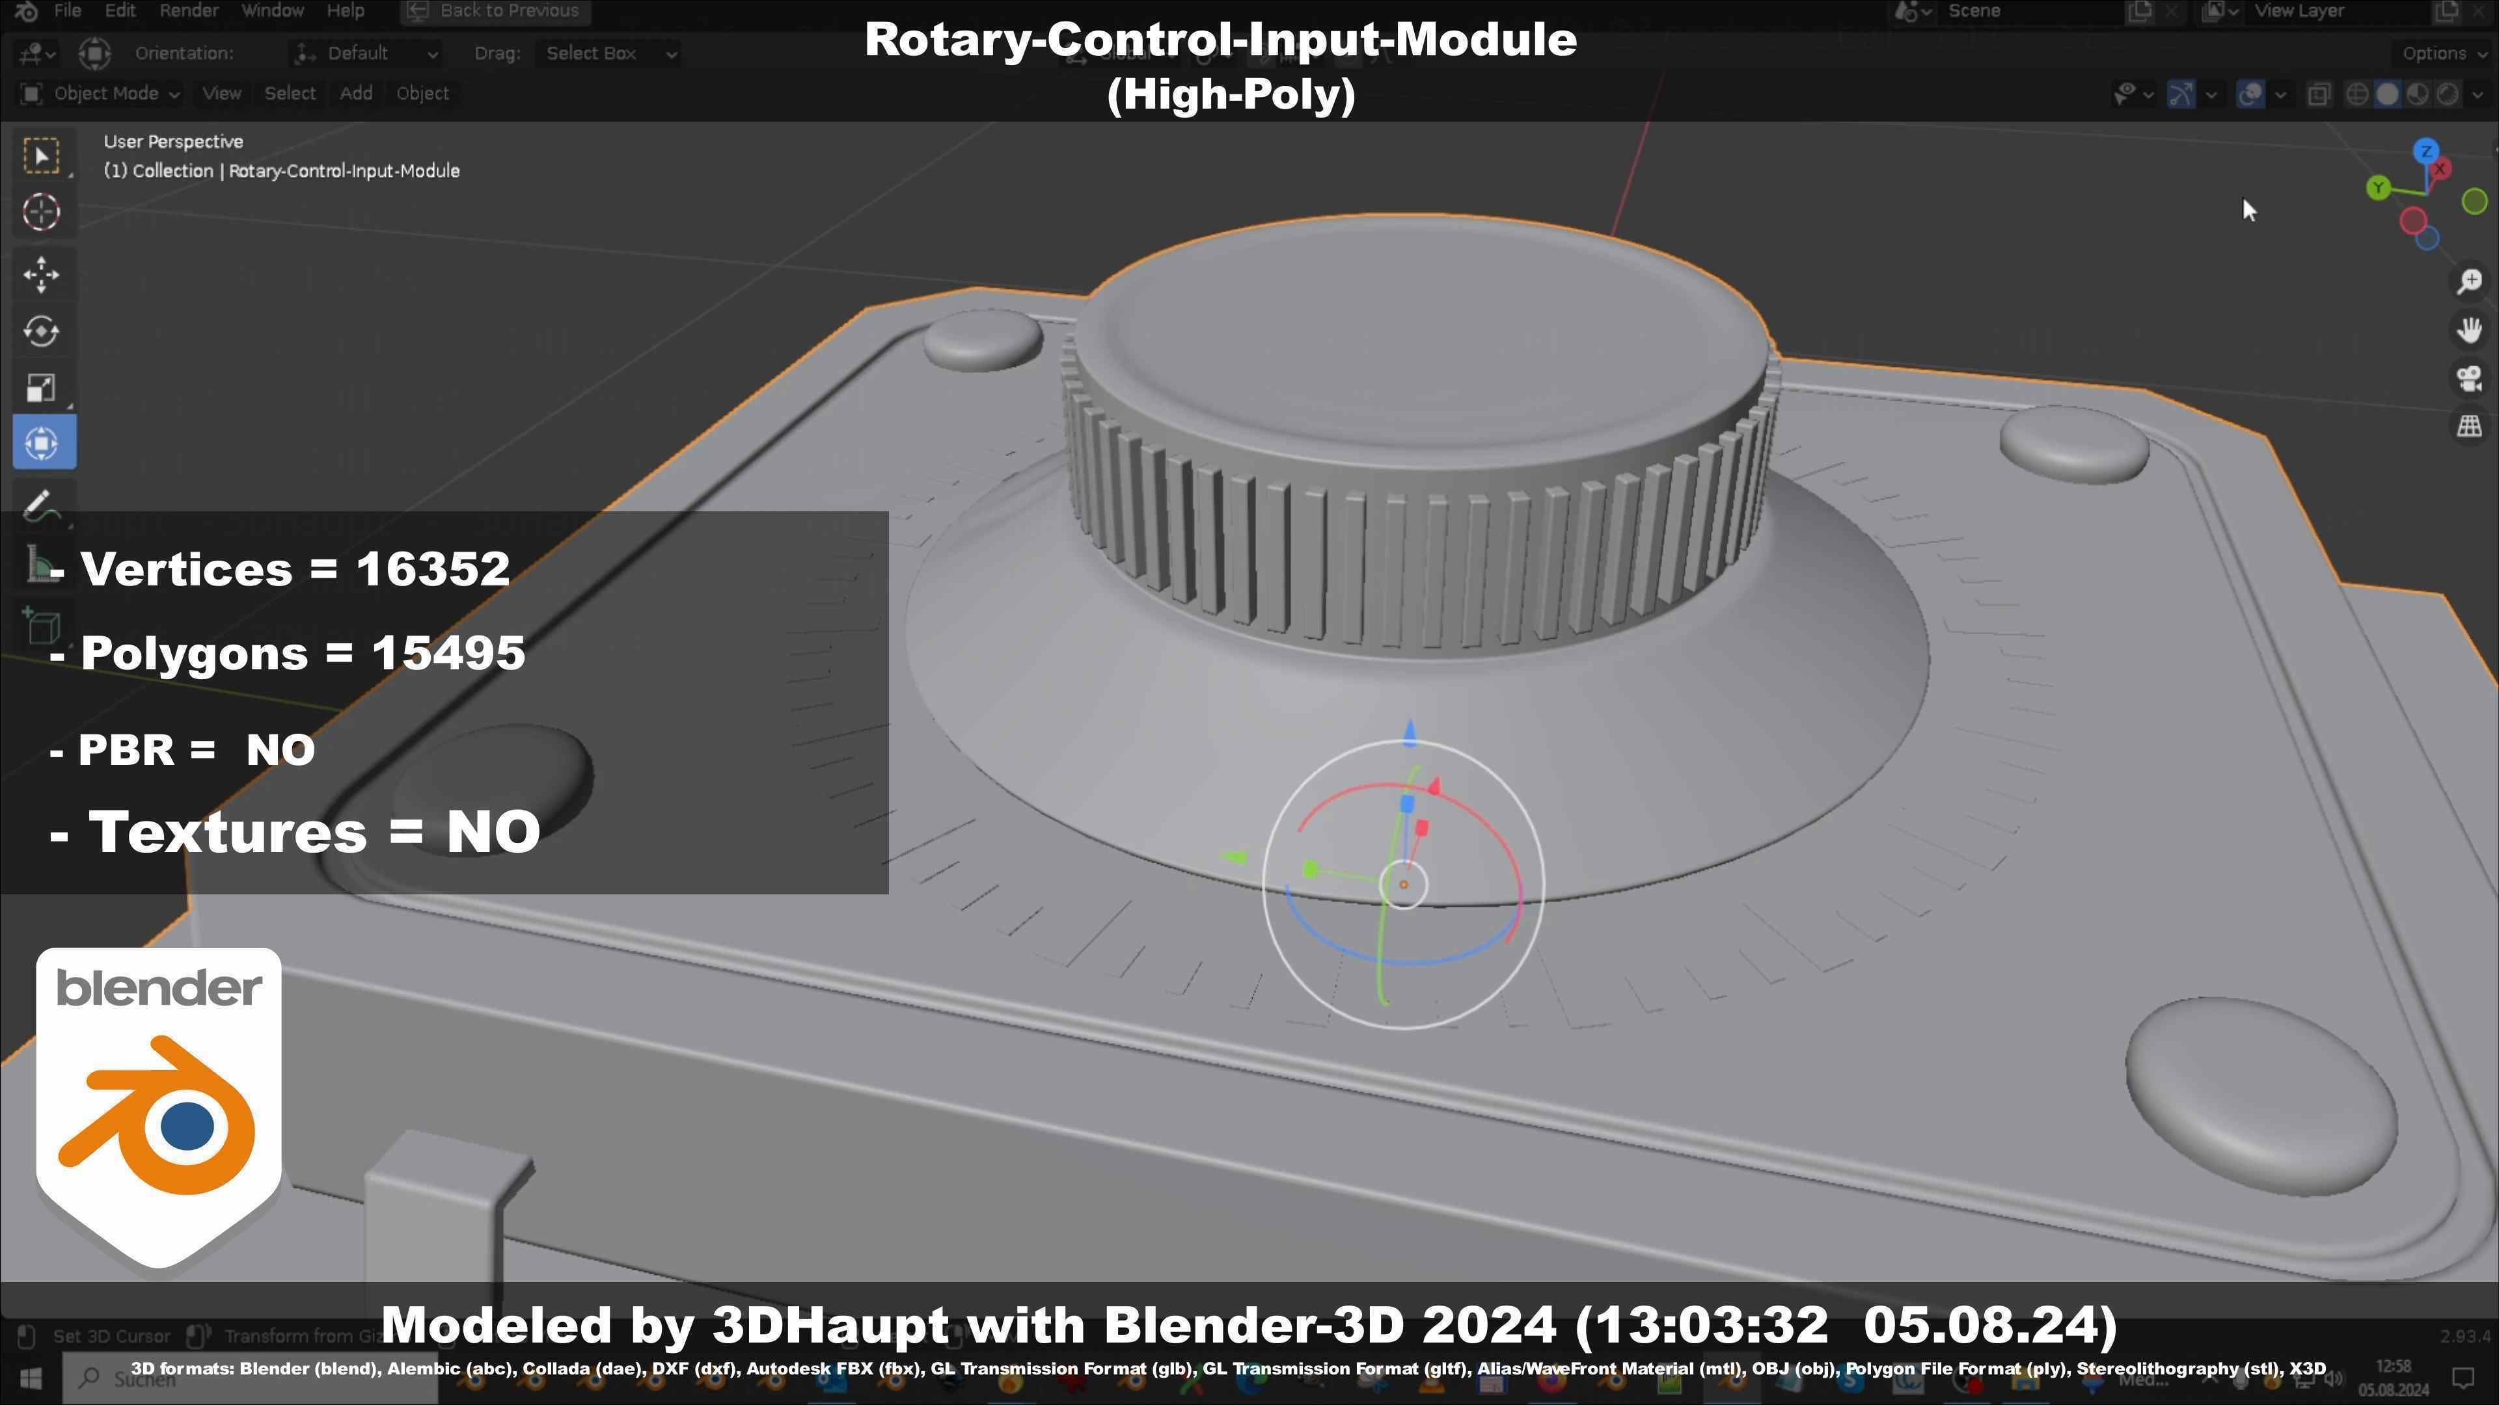This screenshot has height=1405, width=2499.
Task: Click the Pan view hand icon
Action: click(x=2469, y=330)
